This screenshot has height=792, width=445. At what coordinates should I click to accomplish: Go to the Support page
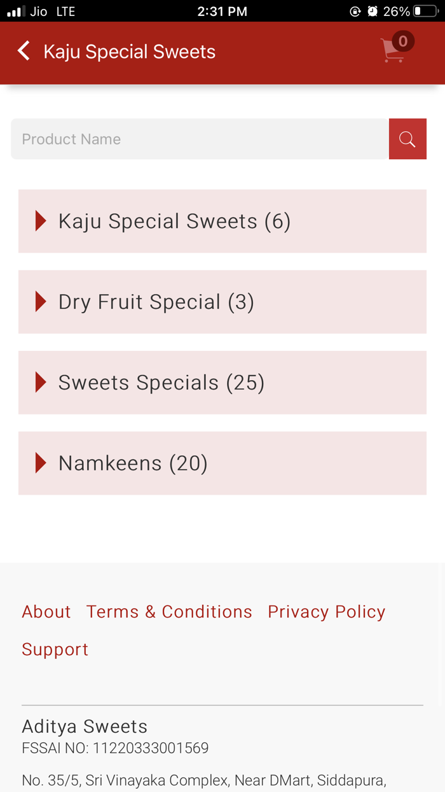coord(55,649)
